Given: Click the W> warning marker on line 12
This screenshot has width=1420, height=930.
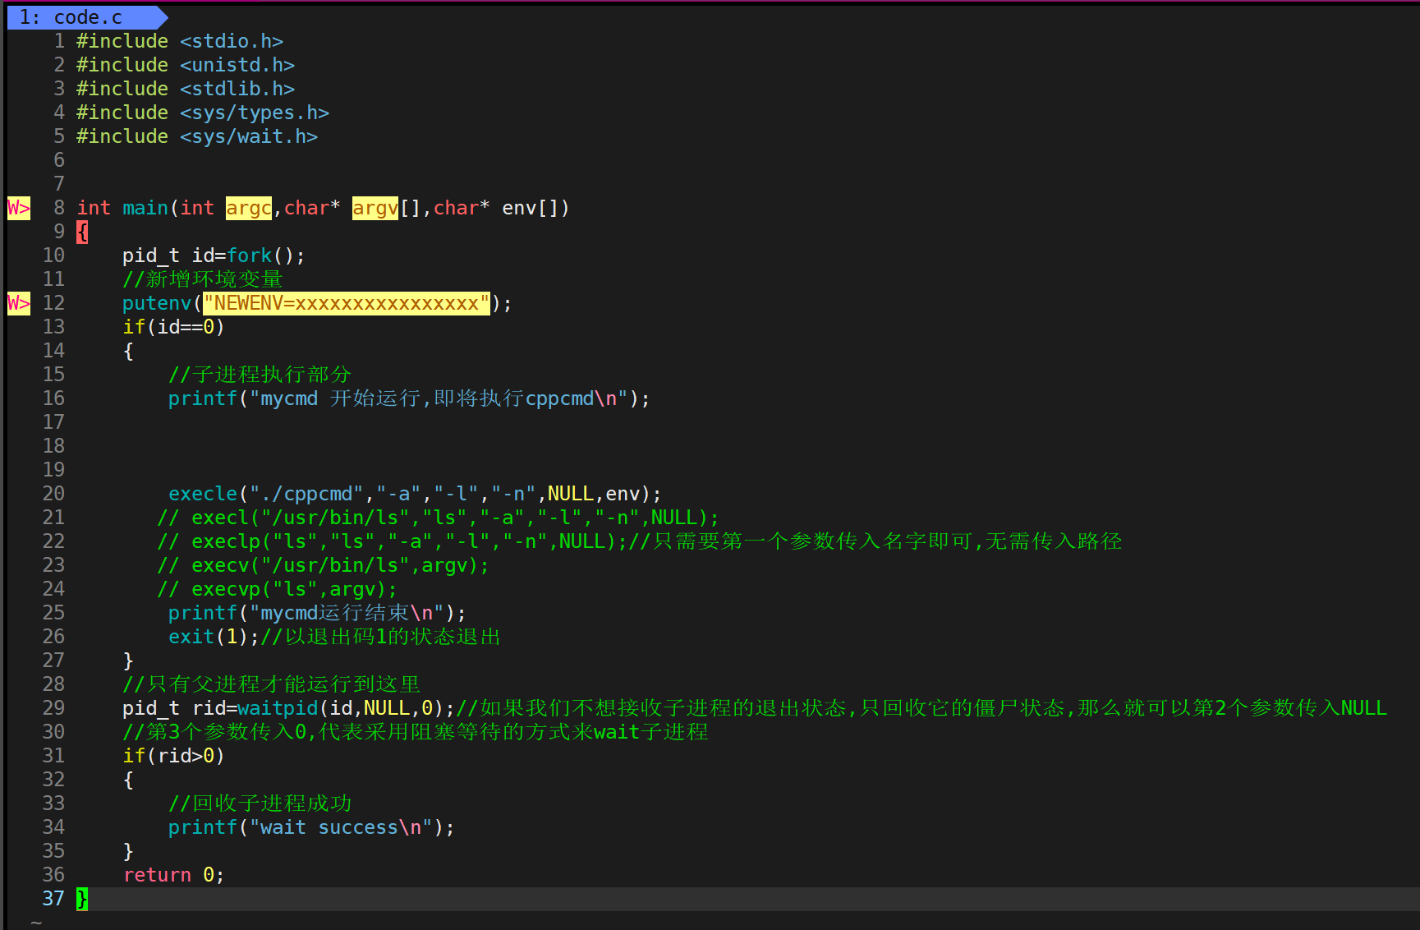Looking at the screenshot, I should [19, 303].
